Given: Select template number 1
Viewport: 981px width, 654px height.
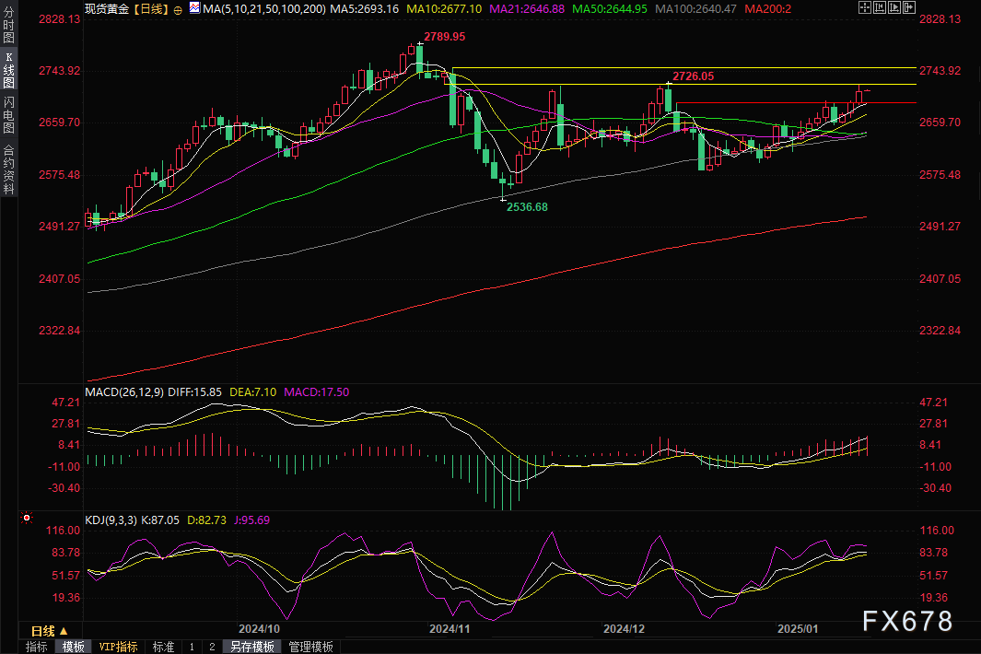Looking at the screenshot, I should pyautogui.click(x=192, y=647).
